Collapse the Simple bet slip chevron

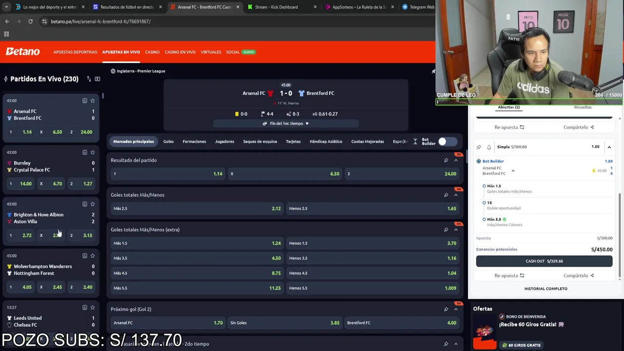click(x=609, y=147)
